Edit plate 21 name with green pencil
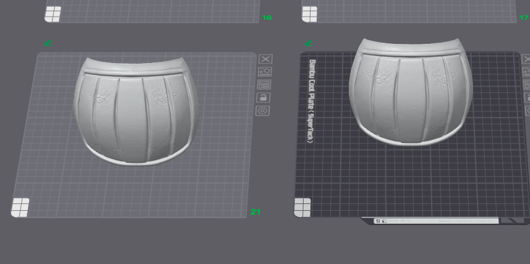 (48, 43)
